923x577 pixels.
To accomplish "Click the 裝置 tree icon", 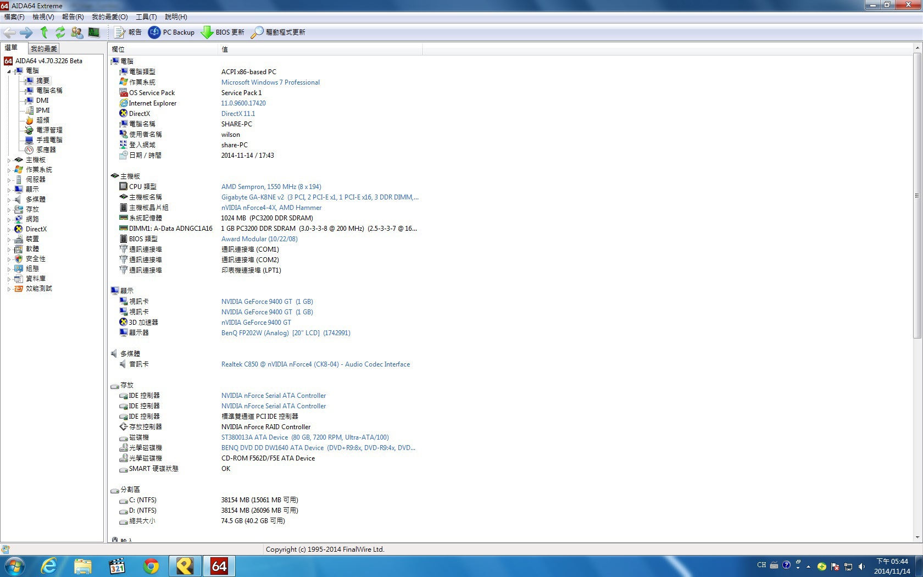I will (x=19, y=239).
